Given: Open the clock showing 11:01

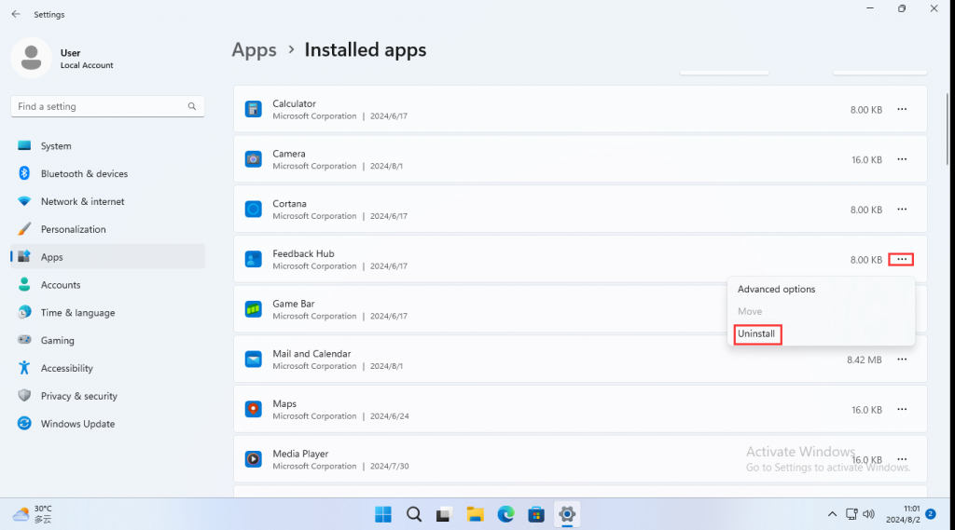Looking at the screenshot, I should (x=903, y=514).
